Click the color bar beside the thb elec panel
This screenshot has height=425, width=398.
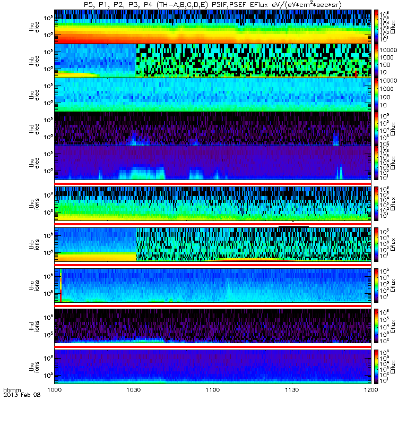pos(376,61)
